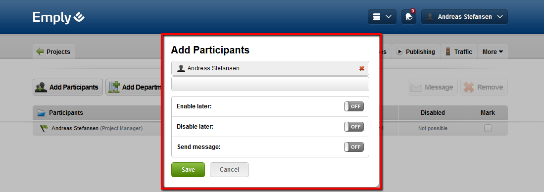Open the main menu dropdown
Viewport: 544px width, 192px height.
[x=382, y=17]
